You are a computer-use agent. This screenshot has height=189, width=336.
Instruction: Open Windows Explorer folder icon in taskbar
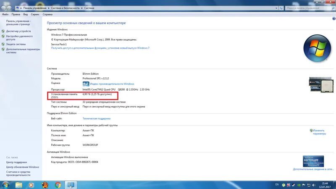(x=18, y=185)
